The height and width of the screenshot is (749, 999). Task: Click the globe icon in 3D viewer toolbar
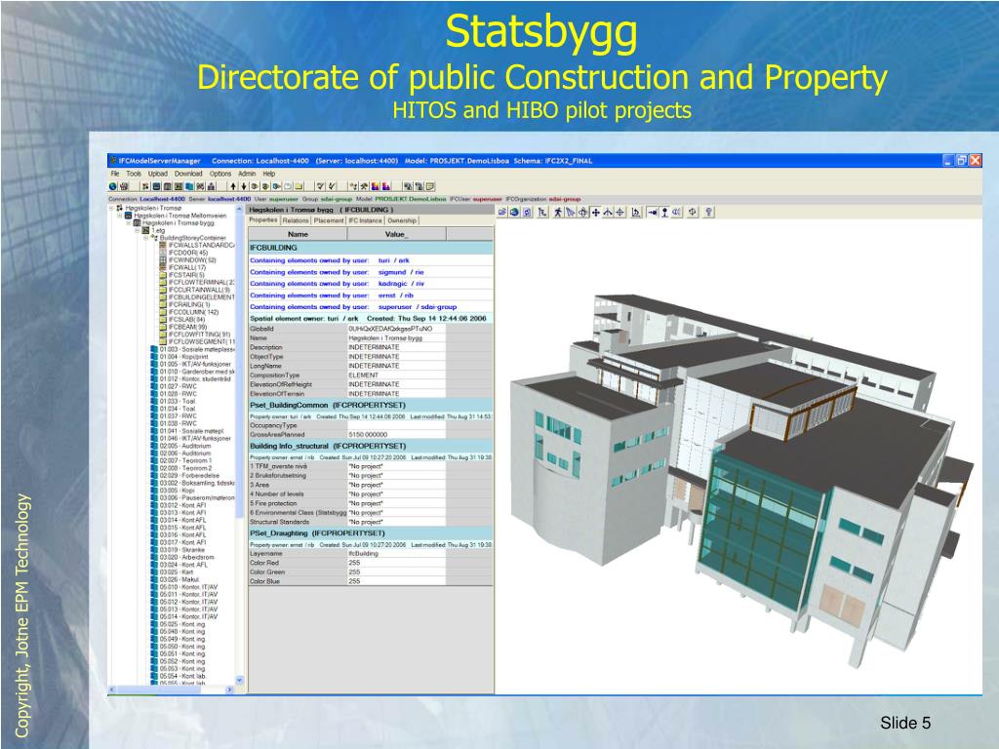point(513,212)
